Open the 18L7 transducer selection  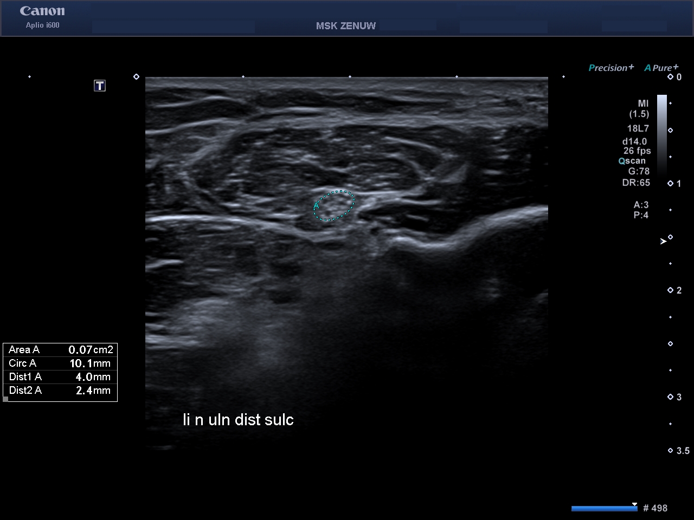coord(638,128)
